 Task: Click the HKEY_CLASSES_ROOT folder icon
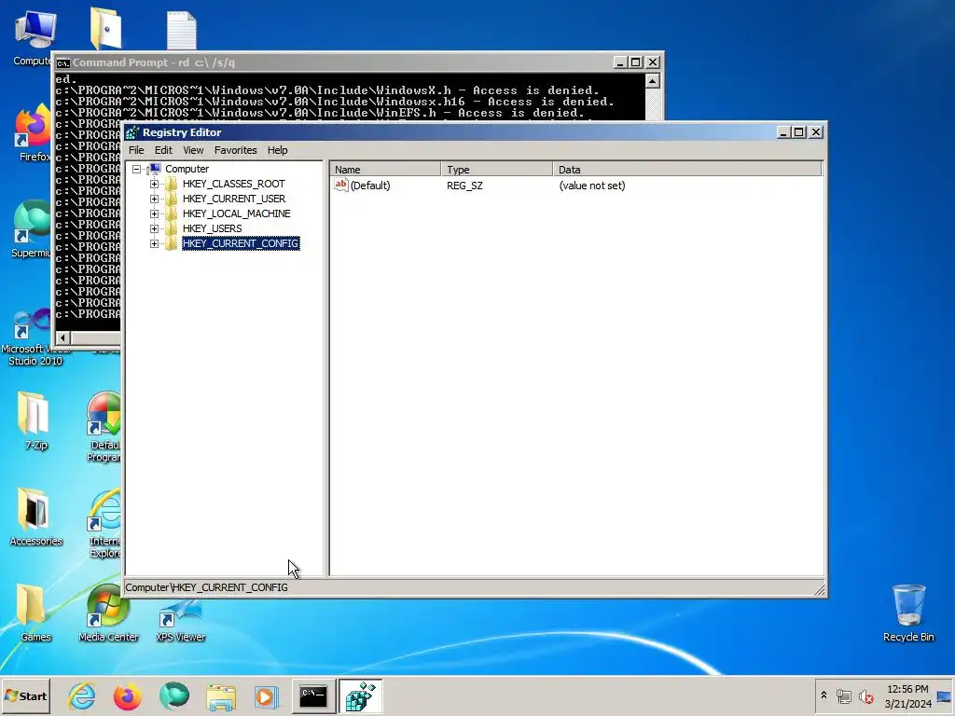(172, 184)
